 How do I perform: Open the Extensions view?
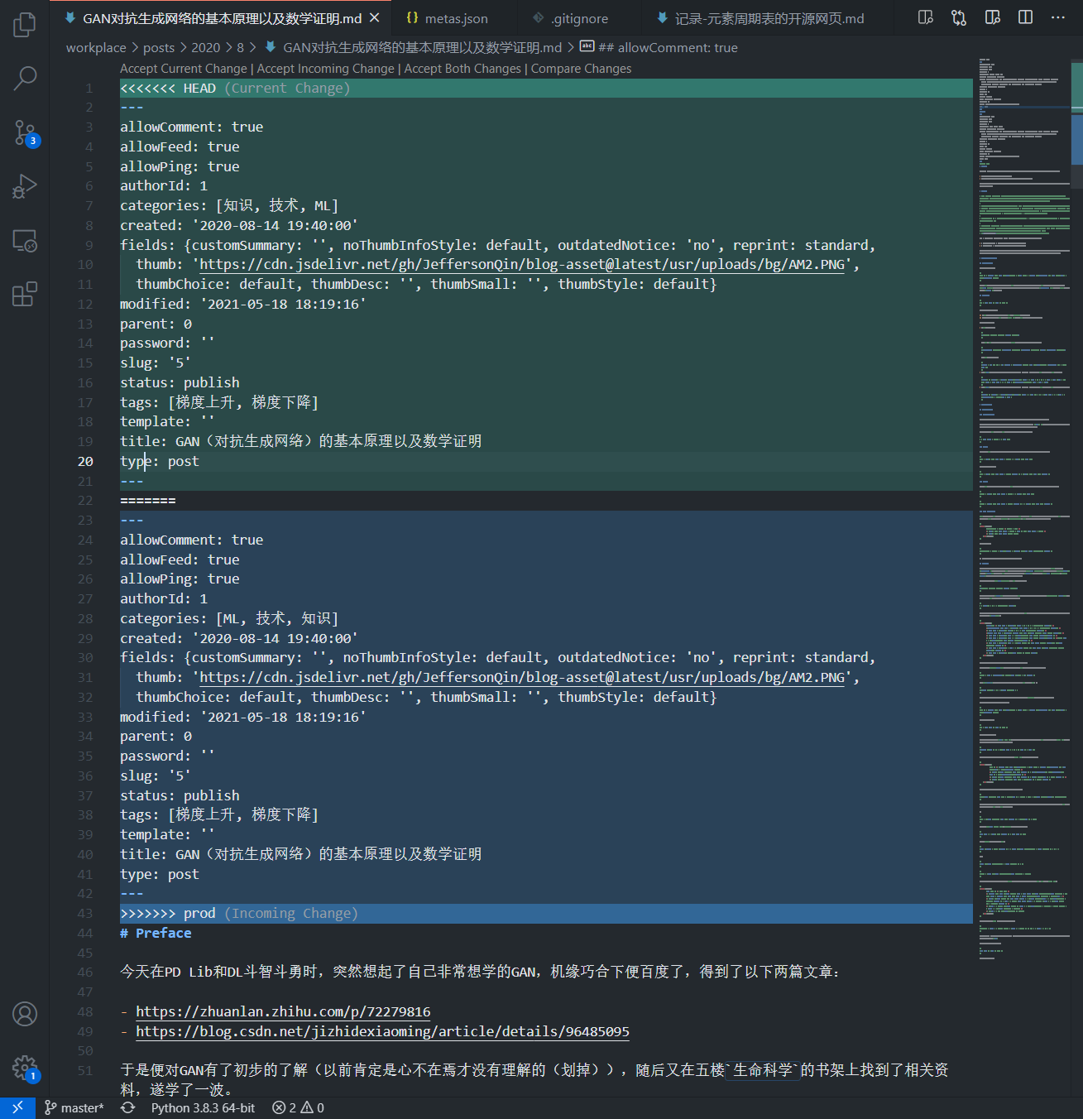point(25,294)
